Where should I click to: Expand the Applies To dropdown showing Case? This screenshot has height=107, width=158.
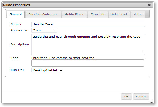(44, 31)
